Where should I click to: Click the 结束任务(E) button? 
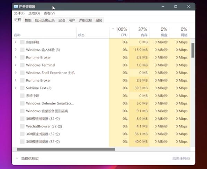pyautogui.click(x=181, y=158)
